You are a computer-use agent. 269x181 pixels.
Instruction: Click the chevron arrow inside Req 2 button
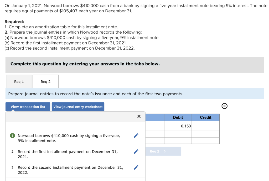tap(165, 151)
